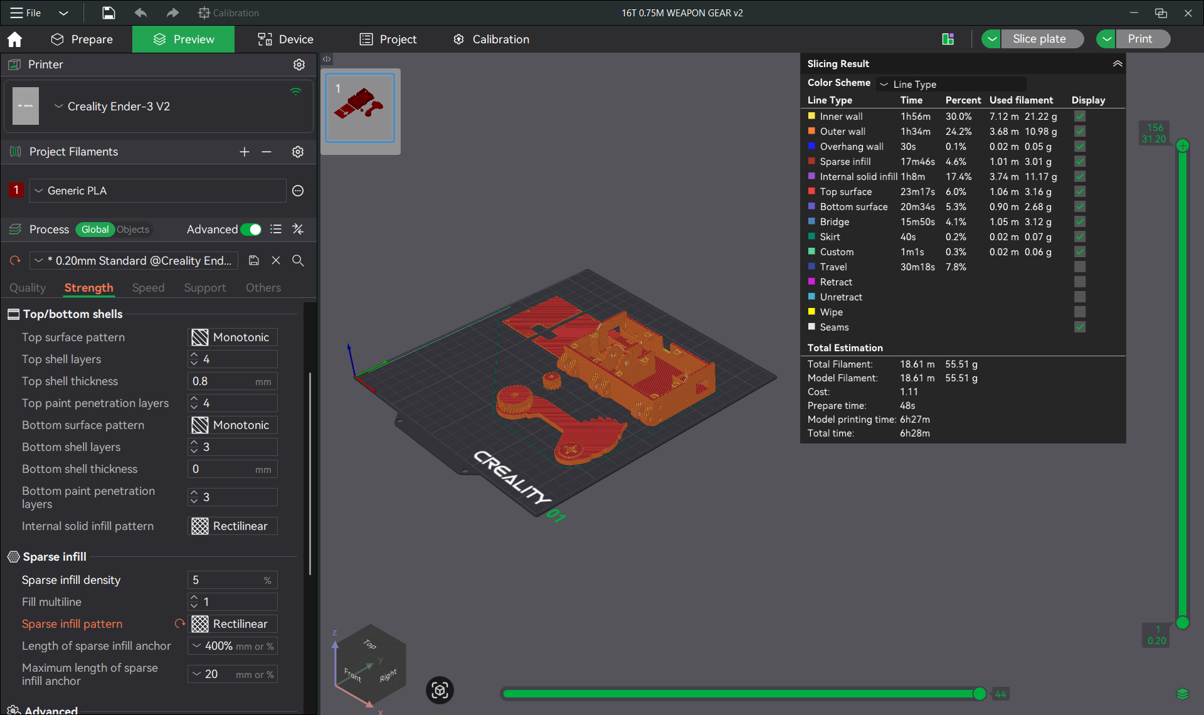This screenshot has height=715, width=1204.
Task: Open Printer settings gear icon
Action: coord(299,65)
